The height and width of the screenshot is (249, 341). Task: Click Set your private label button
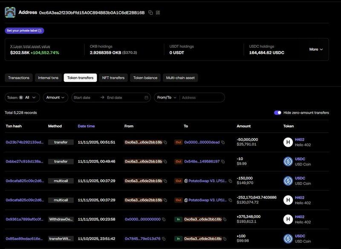(x=24, y=31)
